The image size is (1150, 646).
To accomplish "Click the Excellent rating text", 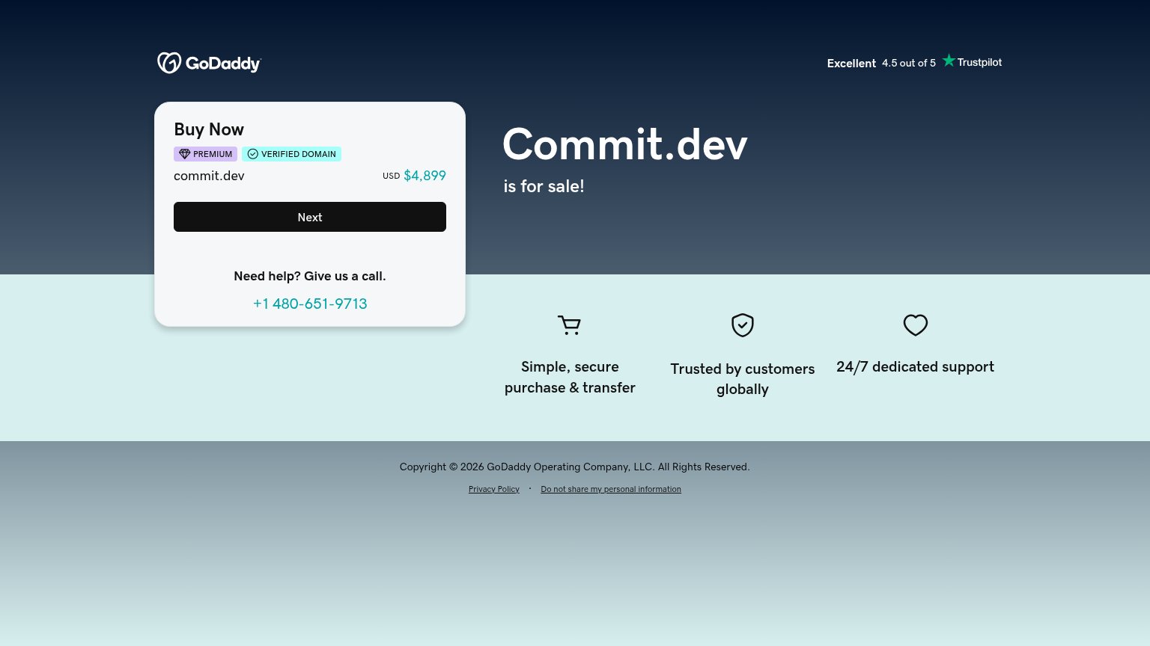I will [x=851, y=64].
